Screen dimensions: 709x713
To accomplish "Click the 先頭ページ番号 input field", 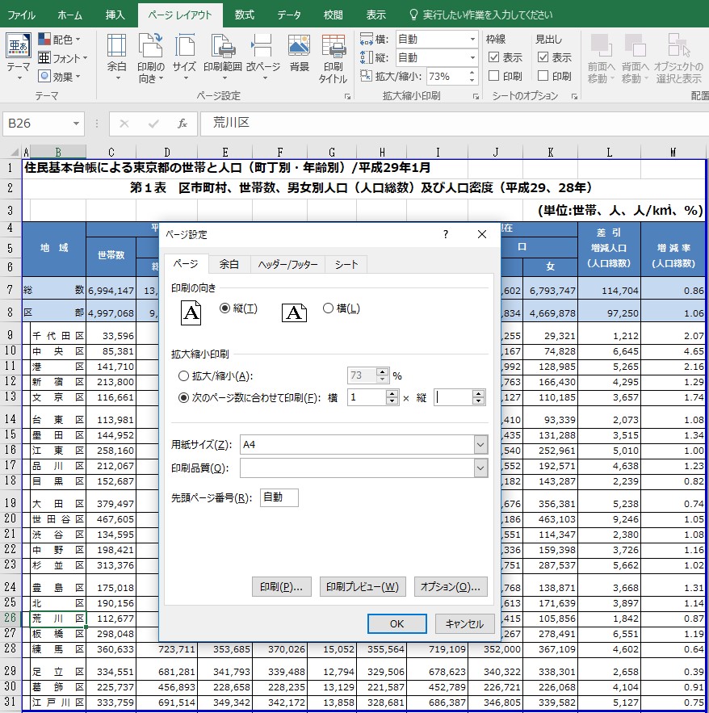I will (x=279, y=498).
